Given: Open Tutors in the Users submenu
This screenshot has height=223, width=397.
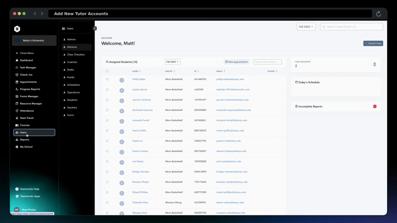Looking at the screenshot, I should pos(70,115).
